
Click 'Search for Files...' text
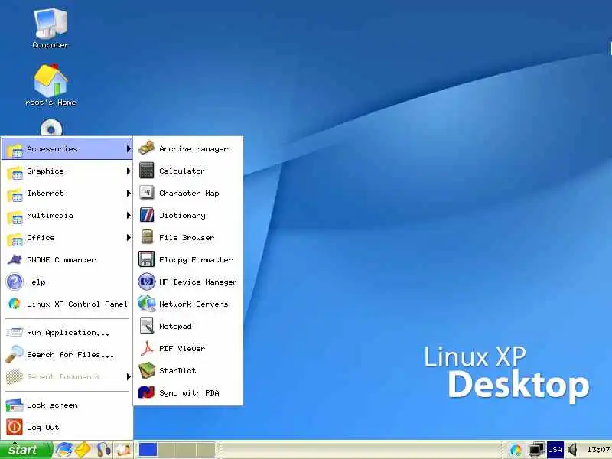tap(70, 355)
